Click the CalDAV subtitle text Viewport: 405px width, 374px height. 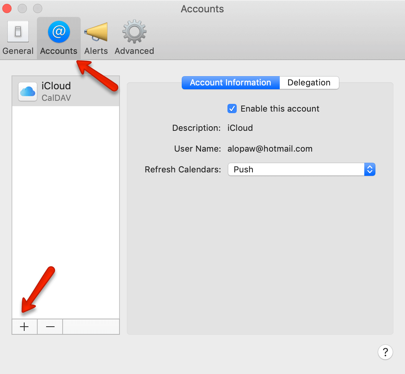[x=56, y=98]
